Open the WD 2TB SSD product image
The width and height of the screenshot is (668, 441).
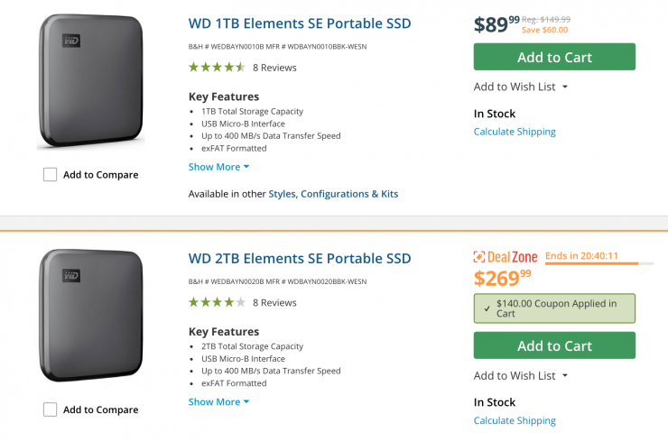pos(90,316)
